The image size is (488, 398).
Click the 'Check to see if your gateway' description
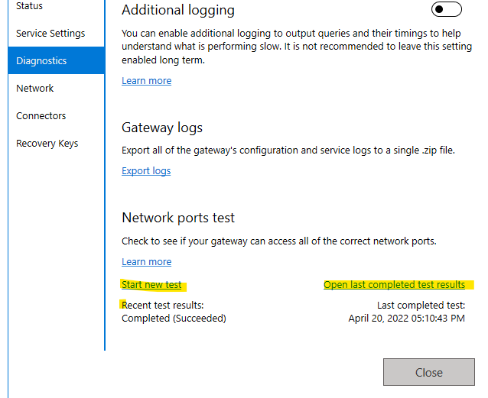279,241
